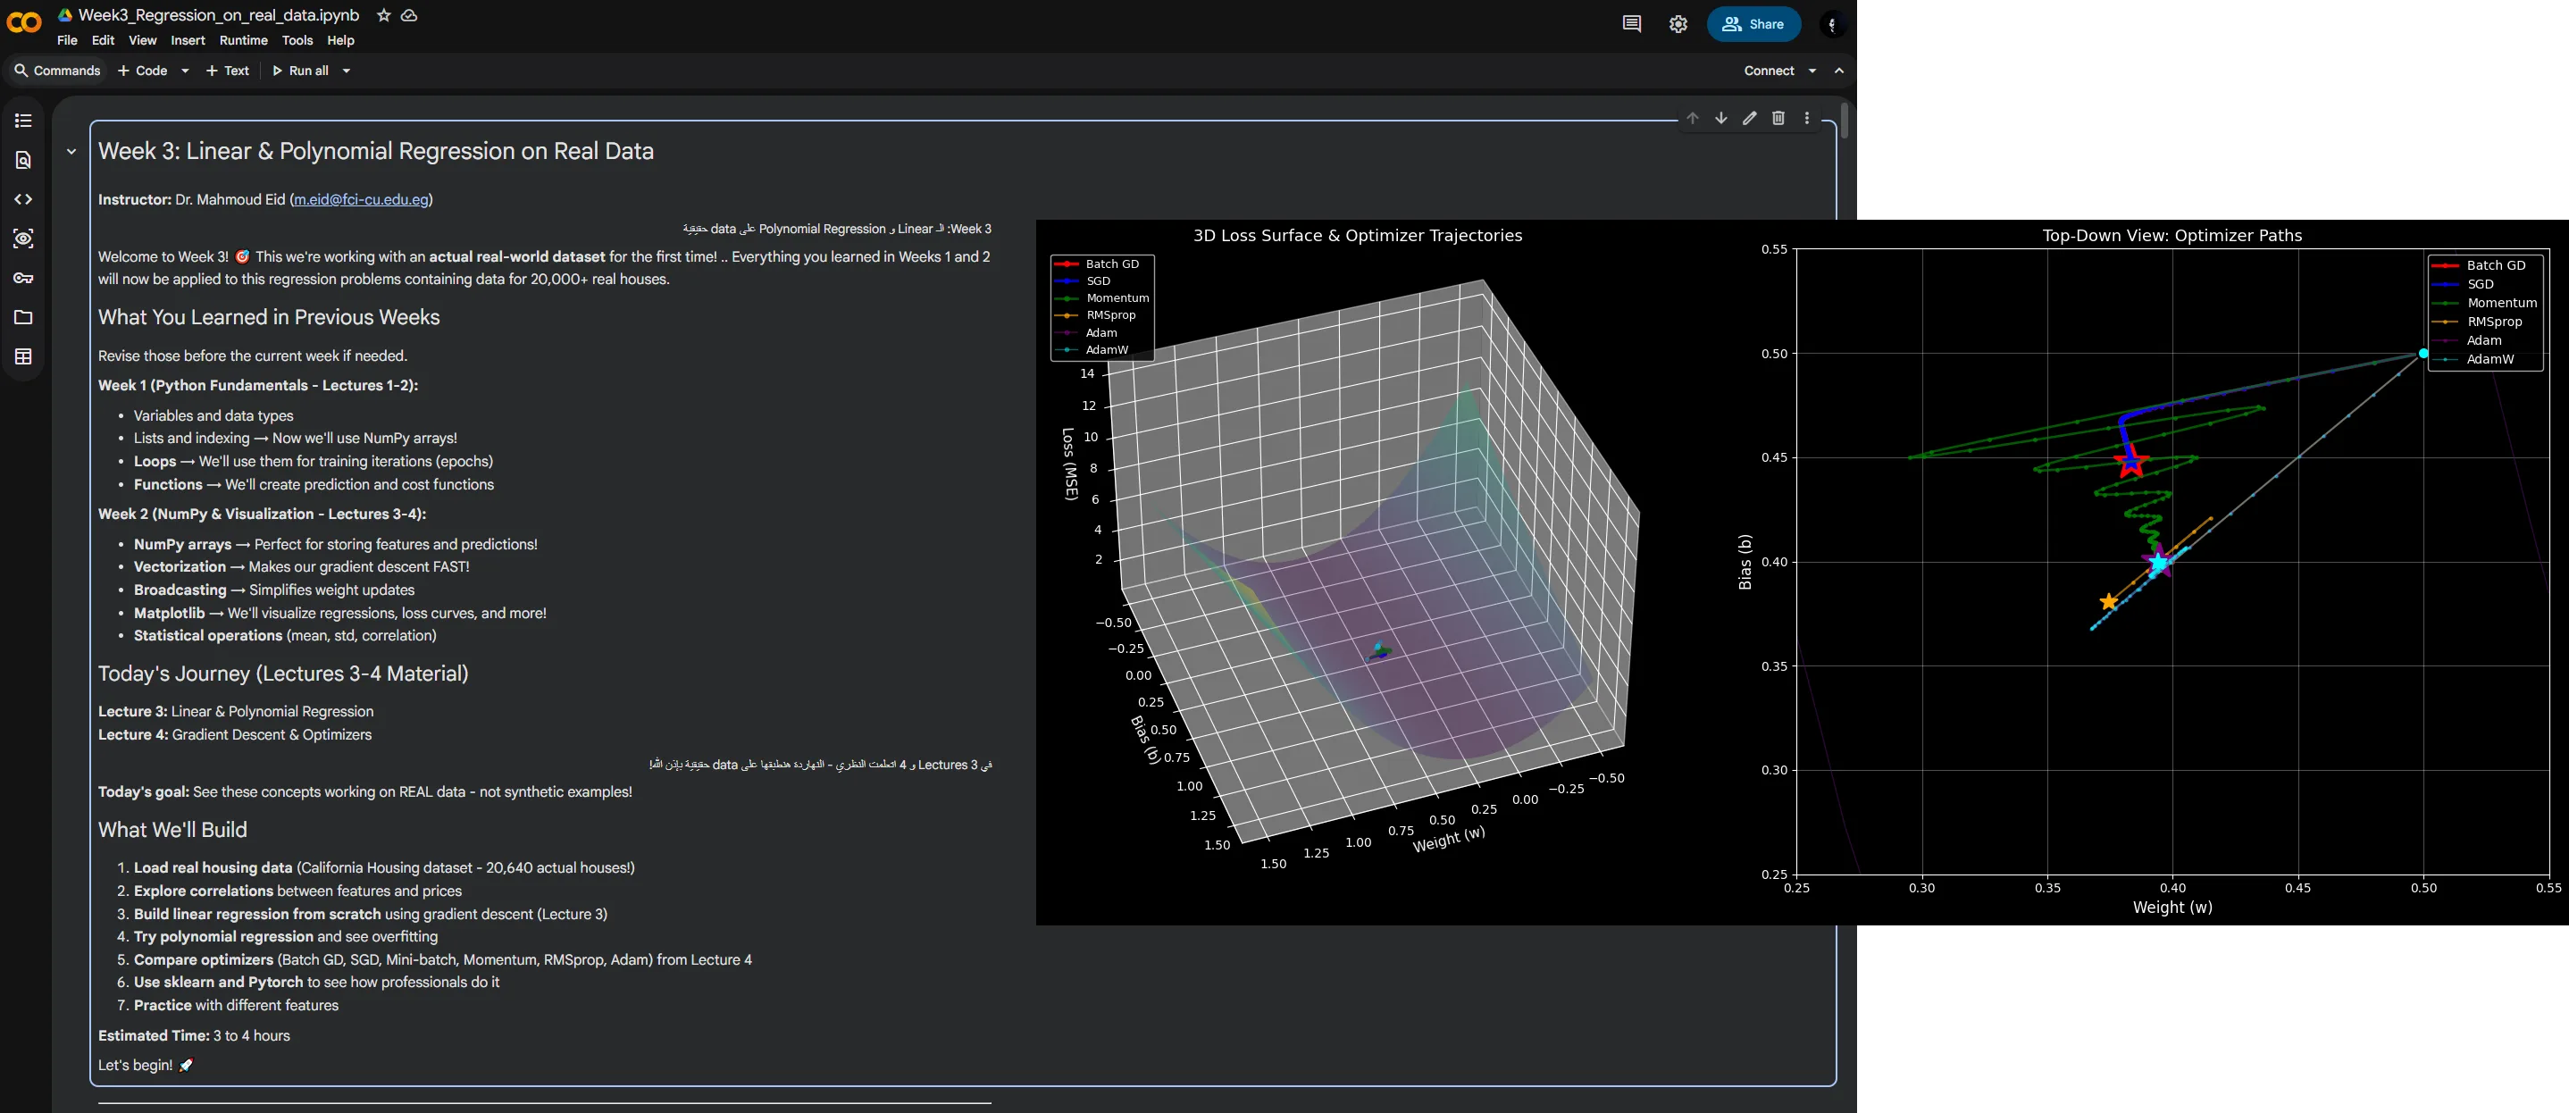This screenshot has width=2569, height=1113.
Task: Click the notebook vertical scrollbar
Action: 1845,121
